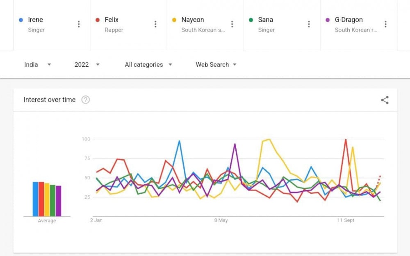
Task: Expand the India region dropdown
Action: click(x=37, y=65)
